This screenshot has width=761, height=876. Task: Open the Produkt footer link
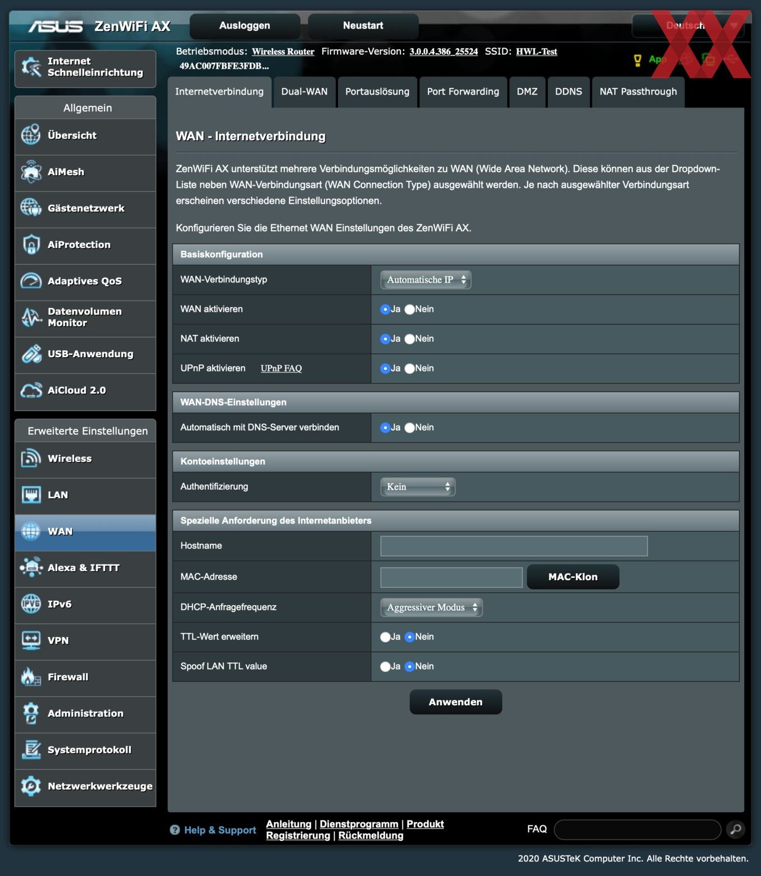pyautogui.click(x=425, y=824)
